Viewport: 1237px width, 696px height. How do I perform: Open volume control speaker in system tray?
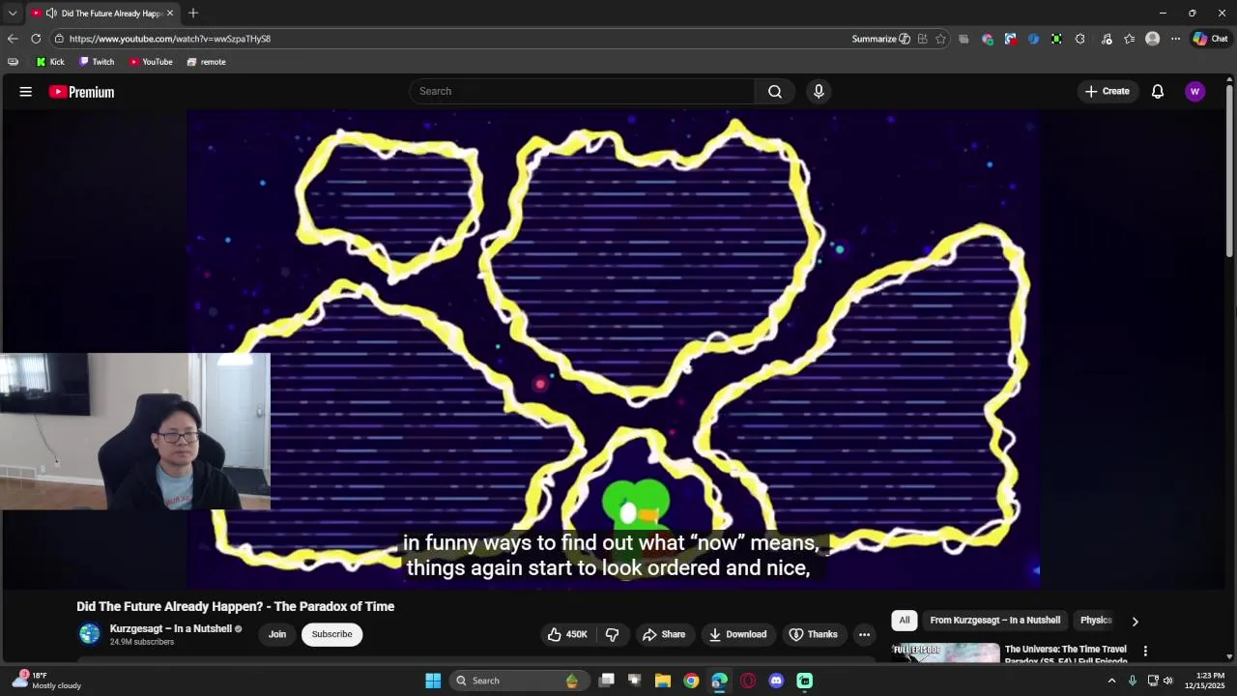[x=1168, y=681]
